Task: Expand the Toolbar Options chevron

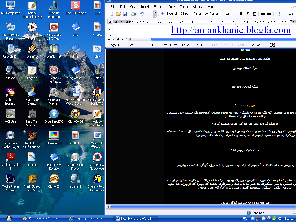Action: click(155, 14)
